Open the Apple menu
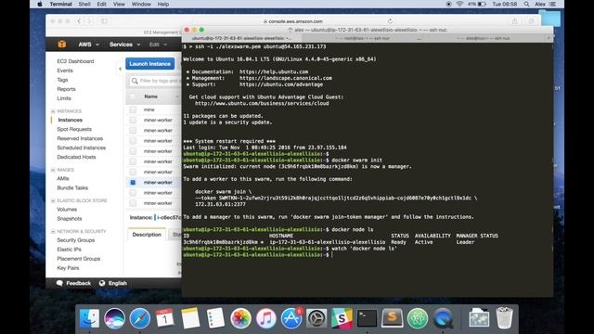Image resolution: width=594 pixels, height=334 pixels. click(x=39, y=4)
